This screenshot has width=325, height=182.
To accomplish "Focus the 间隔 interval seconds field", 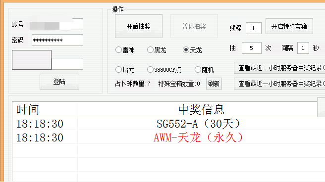I will click(303, 48).
